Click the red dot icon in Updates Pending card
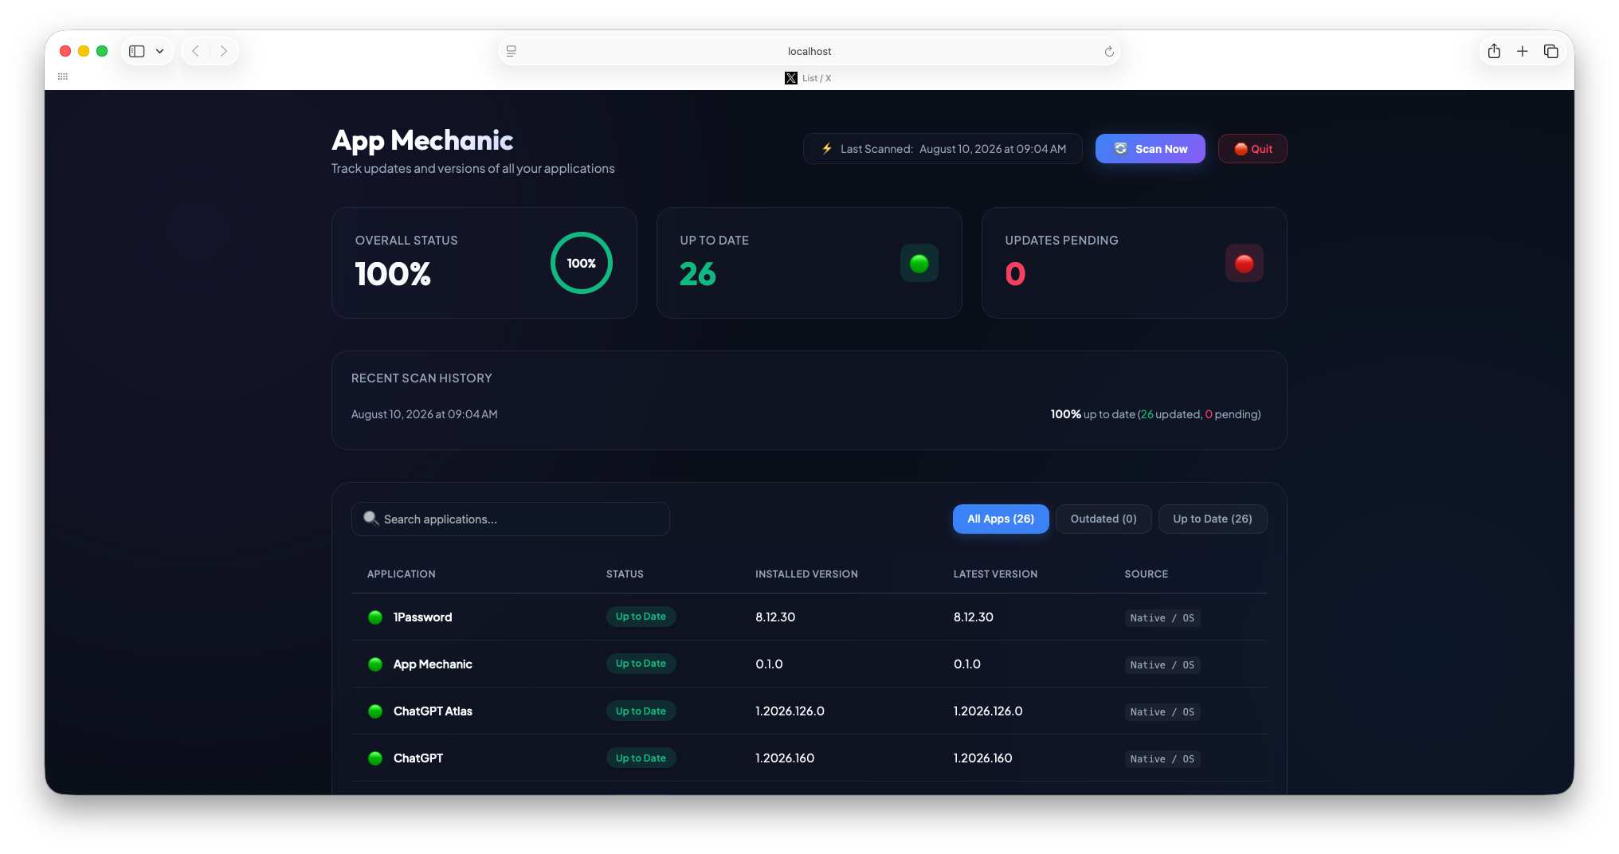 (x=1244, y=263)
